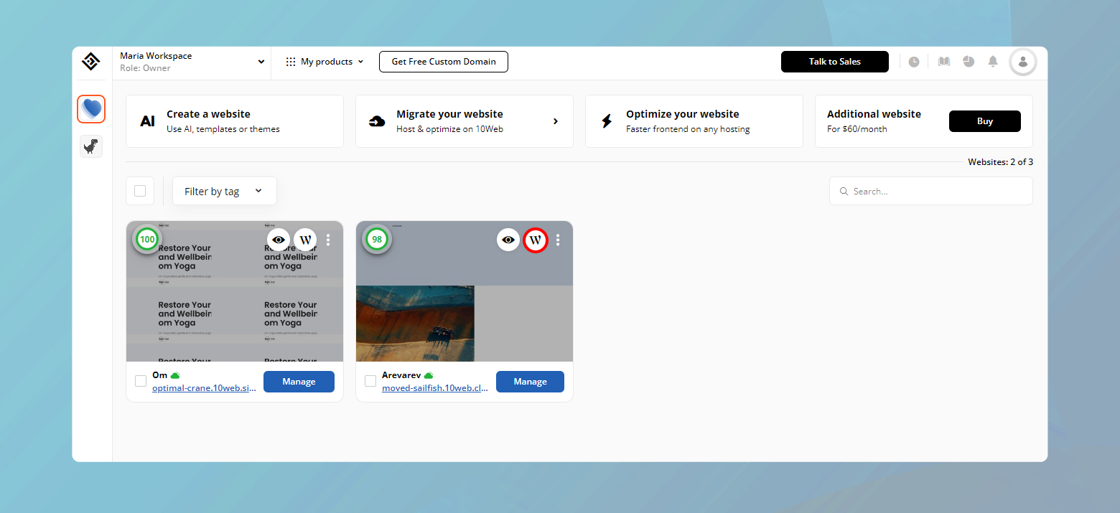Open the optimal-crane.10web.si link
Screen dimensions: 1120x513
pos(203,387)
